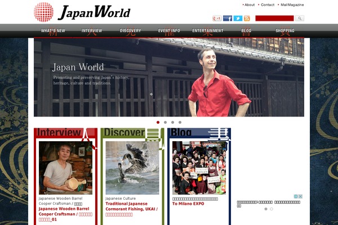Open the Contact link
The image size is (338, 225).
(268, 4)
